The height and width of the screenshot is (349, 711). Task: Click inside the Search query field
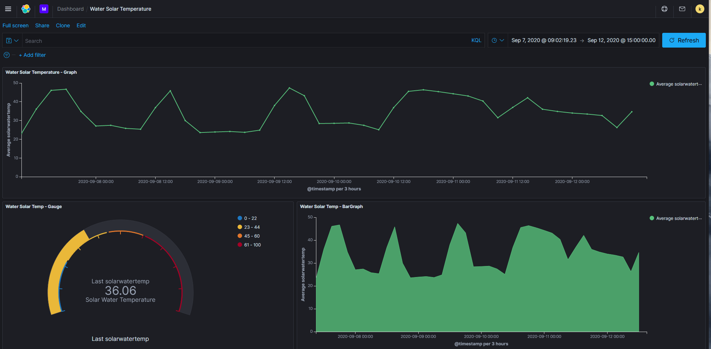tap(148, 41)
